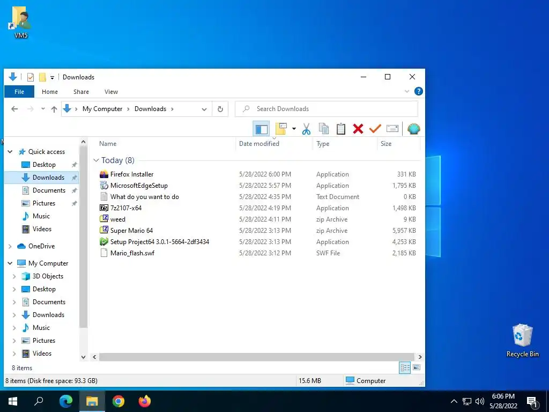The height and width of the screenshot is (412, 549).
Task: Click Downloads breadcrumb in address bar
Action: (150, 109)
